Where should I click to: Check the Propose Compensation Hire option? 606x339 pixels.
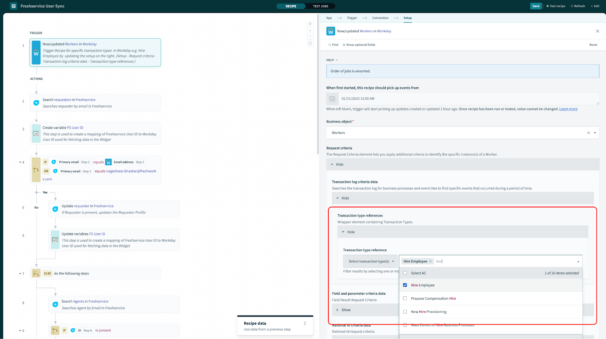pyautogui.click(x=405, y=298)
